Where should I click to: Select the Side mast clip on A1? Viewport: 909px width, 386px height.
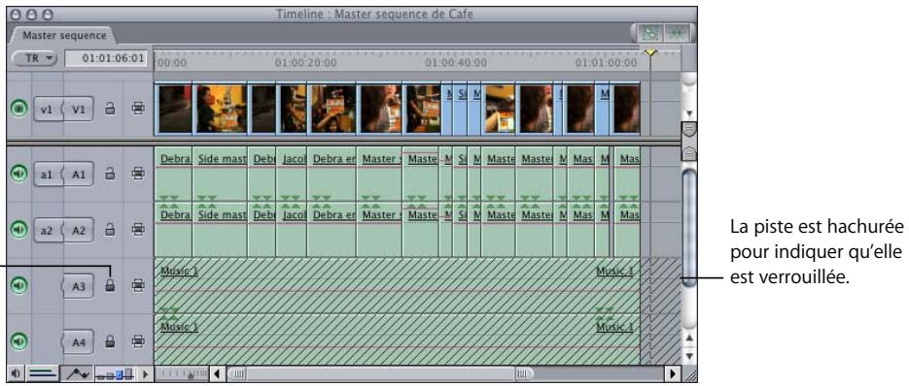[221, 175]
